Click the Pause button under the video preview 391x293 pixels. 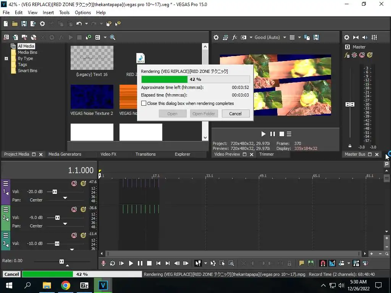[x=272, y=134]
